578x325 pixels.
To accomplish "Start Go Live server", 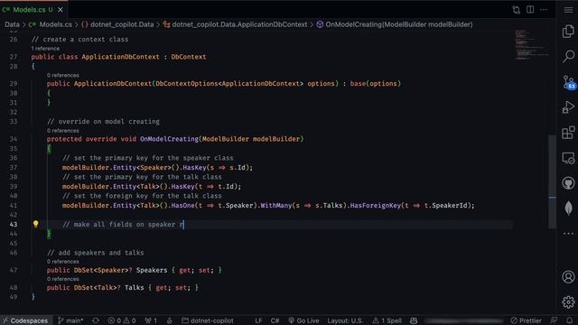I will pos(303,320).
